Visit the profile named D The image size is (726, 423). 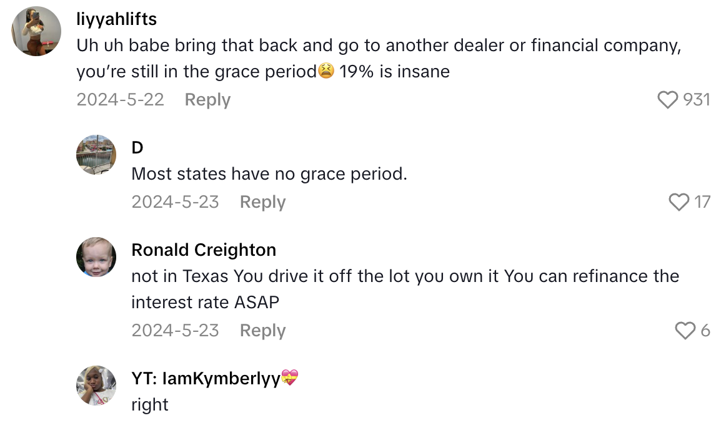tap(137, 147)
